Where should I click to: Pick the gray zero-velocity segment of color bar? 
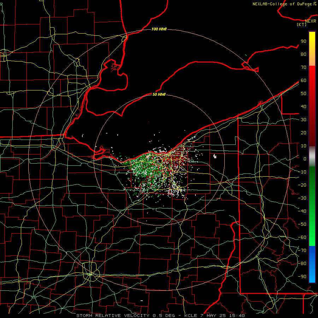pos(312,157)
